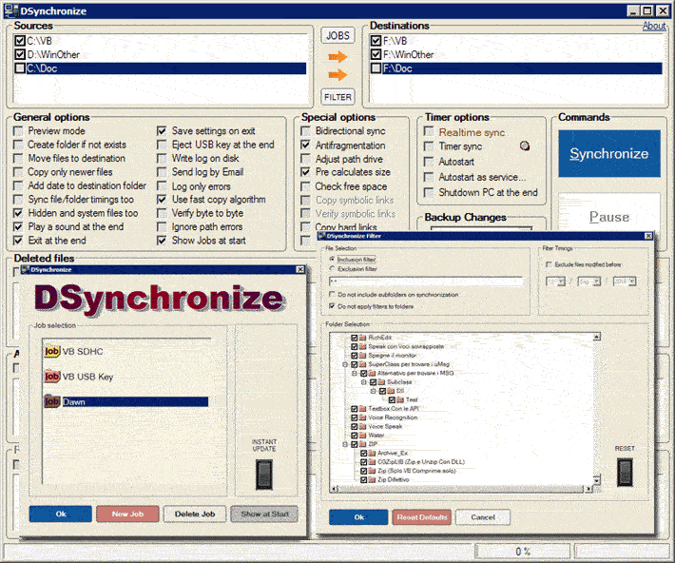Check the C:\Doc source checkbox
Screen dimensions: 675x563
(x=20, y=68)
